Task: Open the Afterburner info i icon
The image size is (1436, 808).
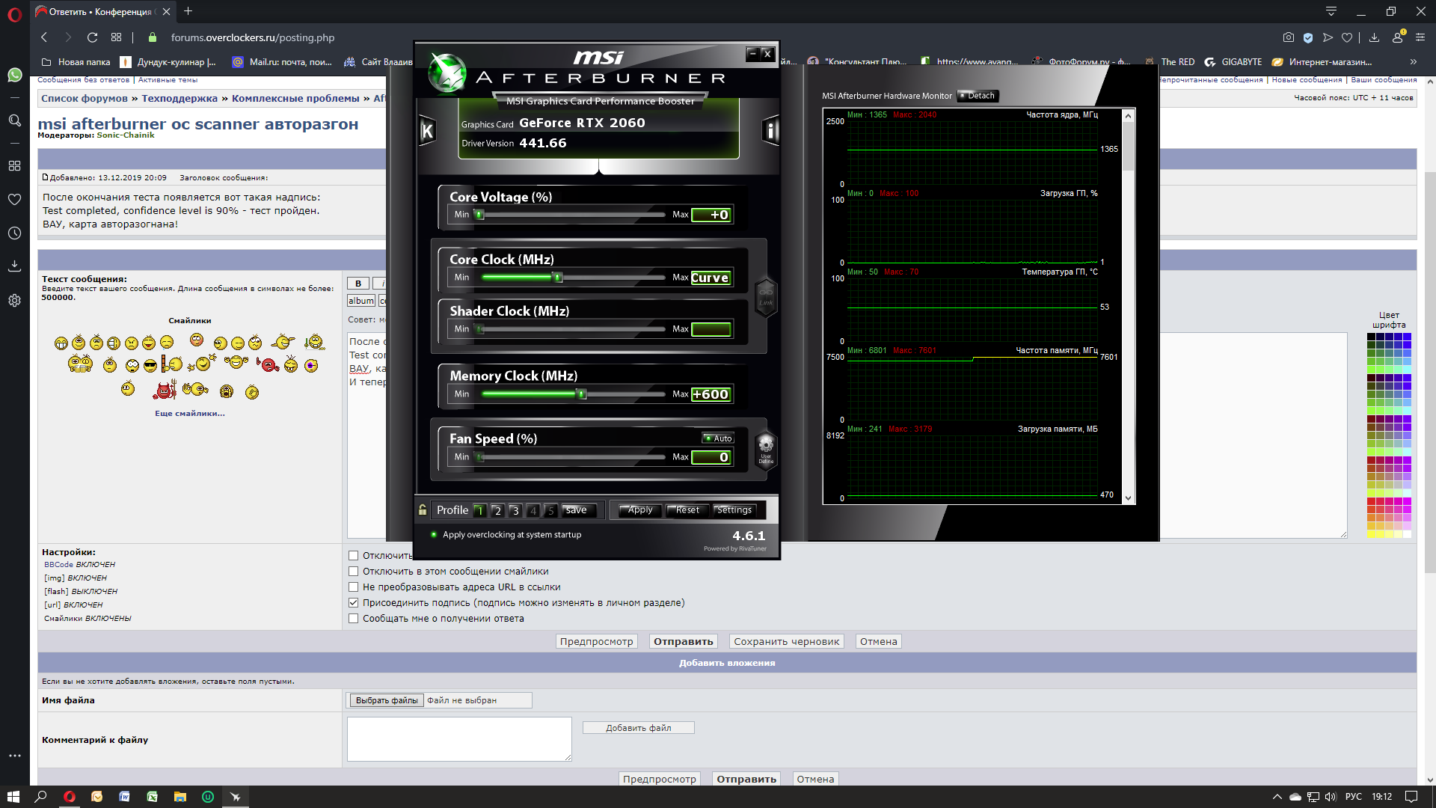Action: [770, 132]
